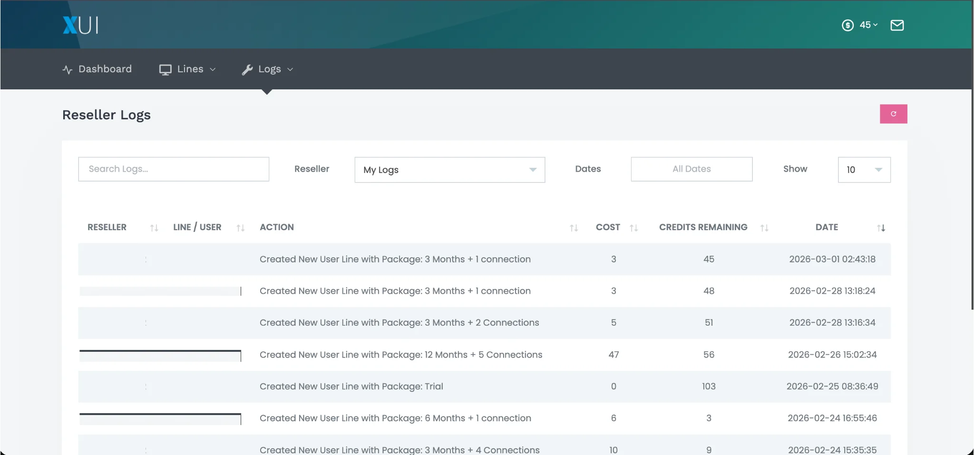The width and height of the screenshot is (974, 455).
Task: Sort by Action column arrows
Action: click(x=574, y=228)
